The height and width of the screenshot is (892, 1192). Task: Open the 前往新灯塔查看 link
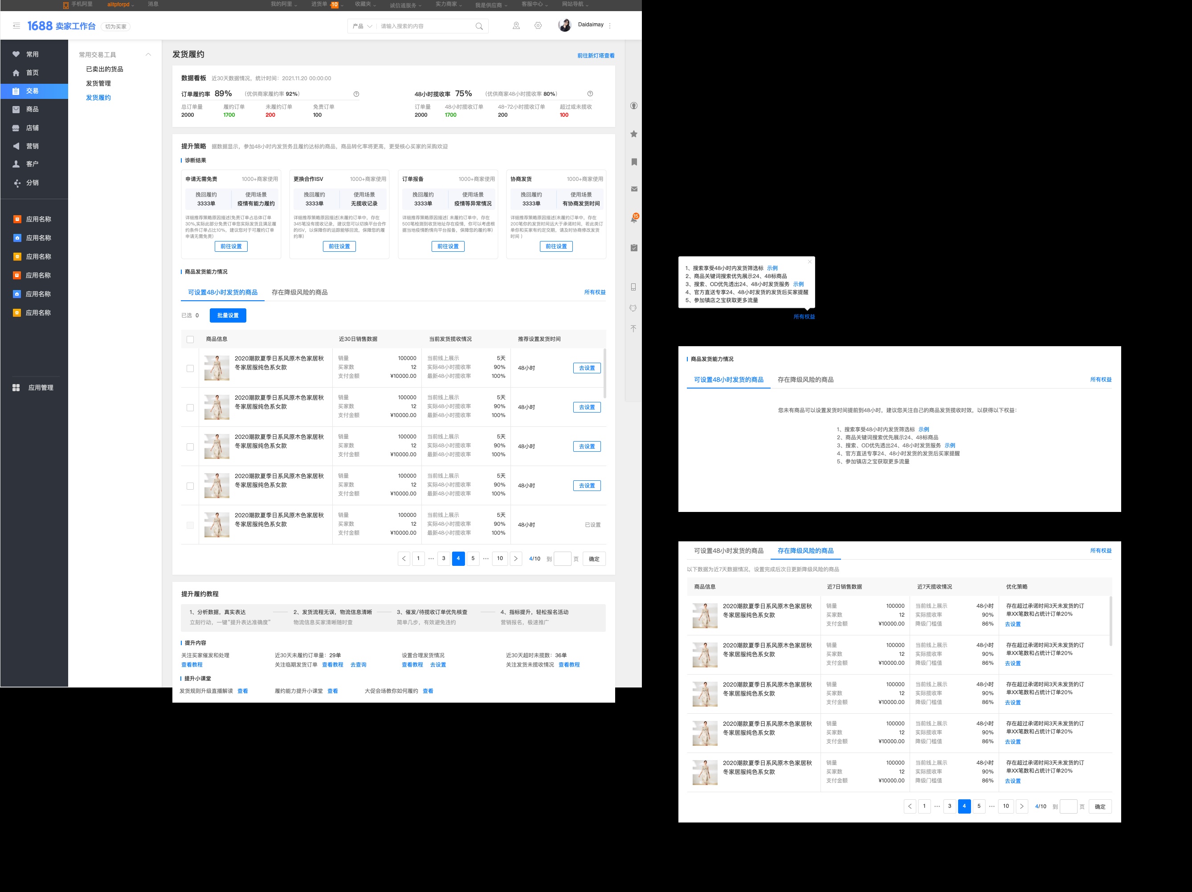click(596, 56)
